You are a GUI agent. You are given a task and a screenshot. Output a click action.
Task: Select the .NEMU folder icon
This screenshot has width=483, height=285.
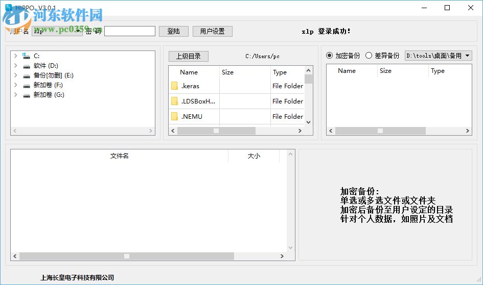(x=174, y=116)
